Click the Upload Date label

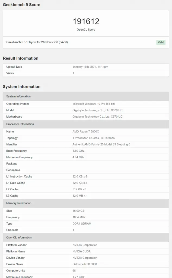tap(14, 67)
